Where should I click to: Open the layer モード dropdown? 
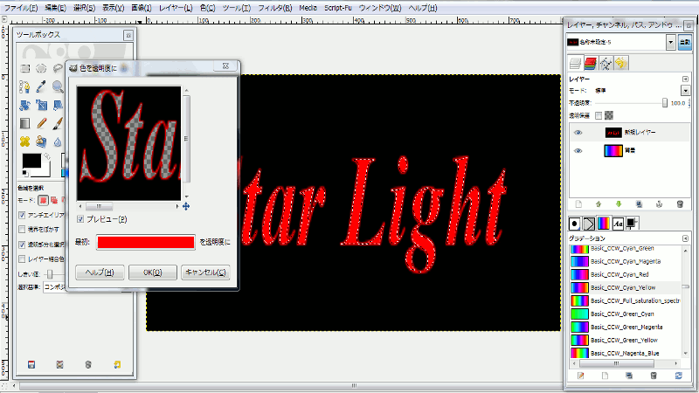(x=685, y=91)
